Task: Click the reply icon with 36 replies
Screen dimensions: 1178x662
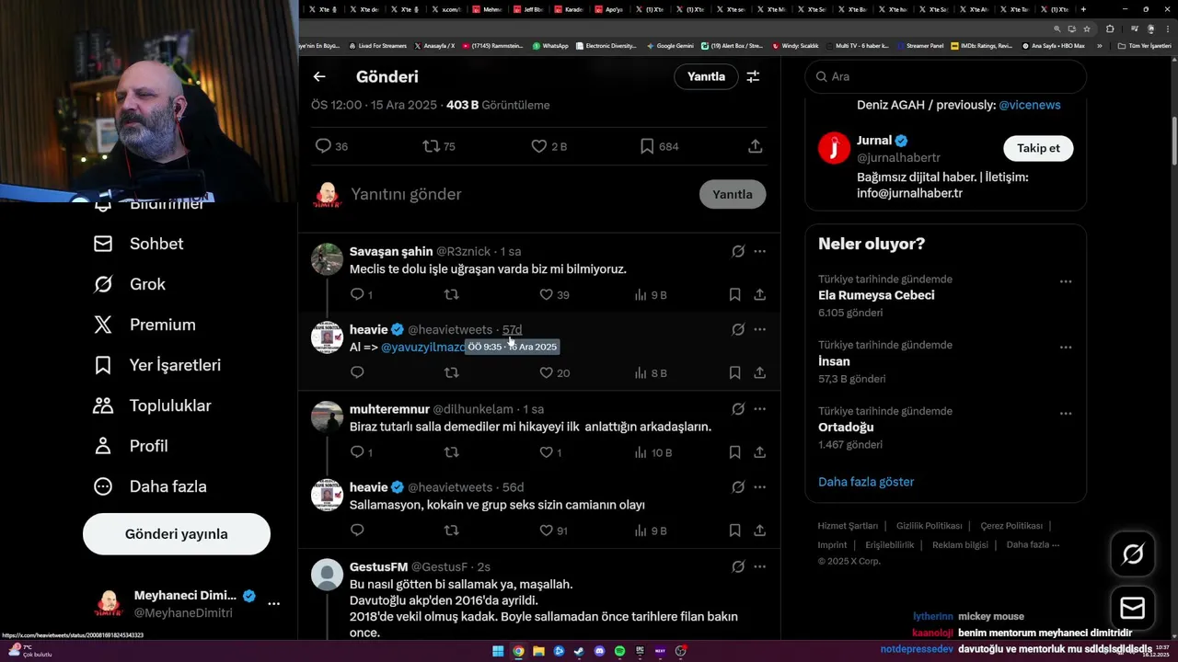Action: [323, 146]
